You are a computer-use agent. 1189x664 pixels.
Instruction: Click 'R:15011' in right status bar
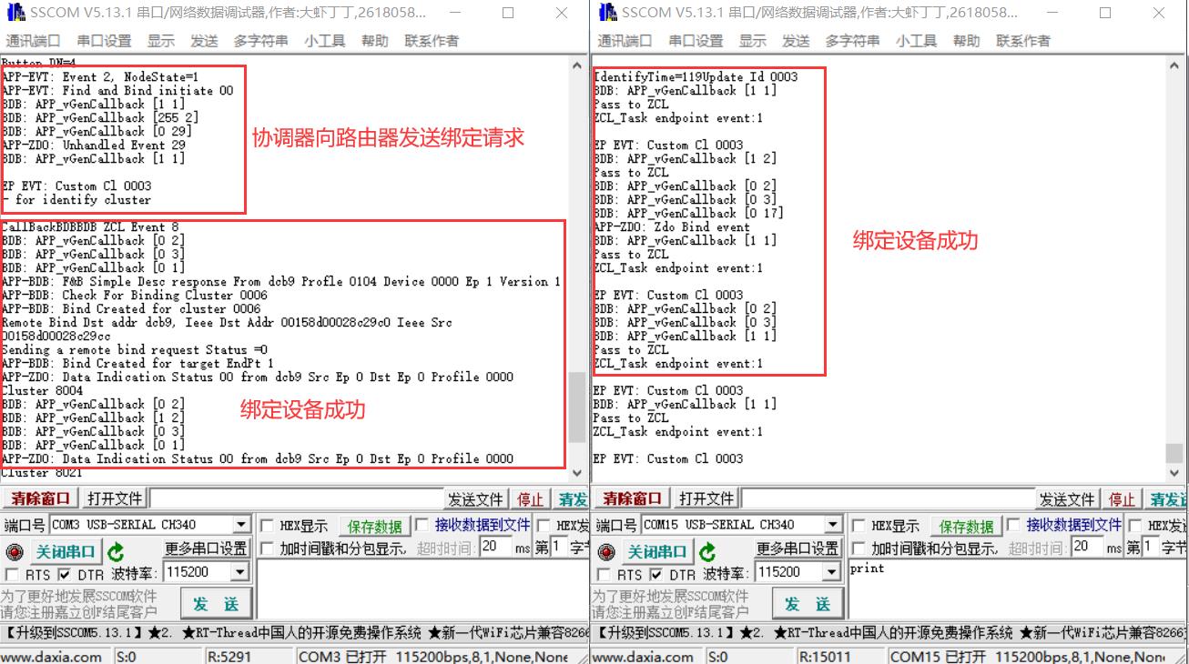point(826,657)
